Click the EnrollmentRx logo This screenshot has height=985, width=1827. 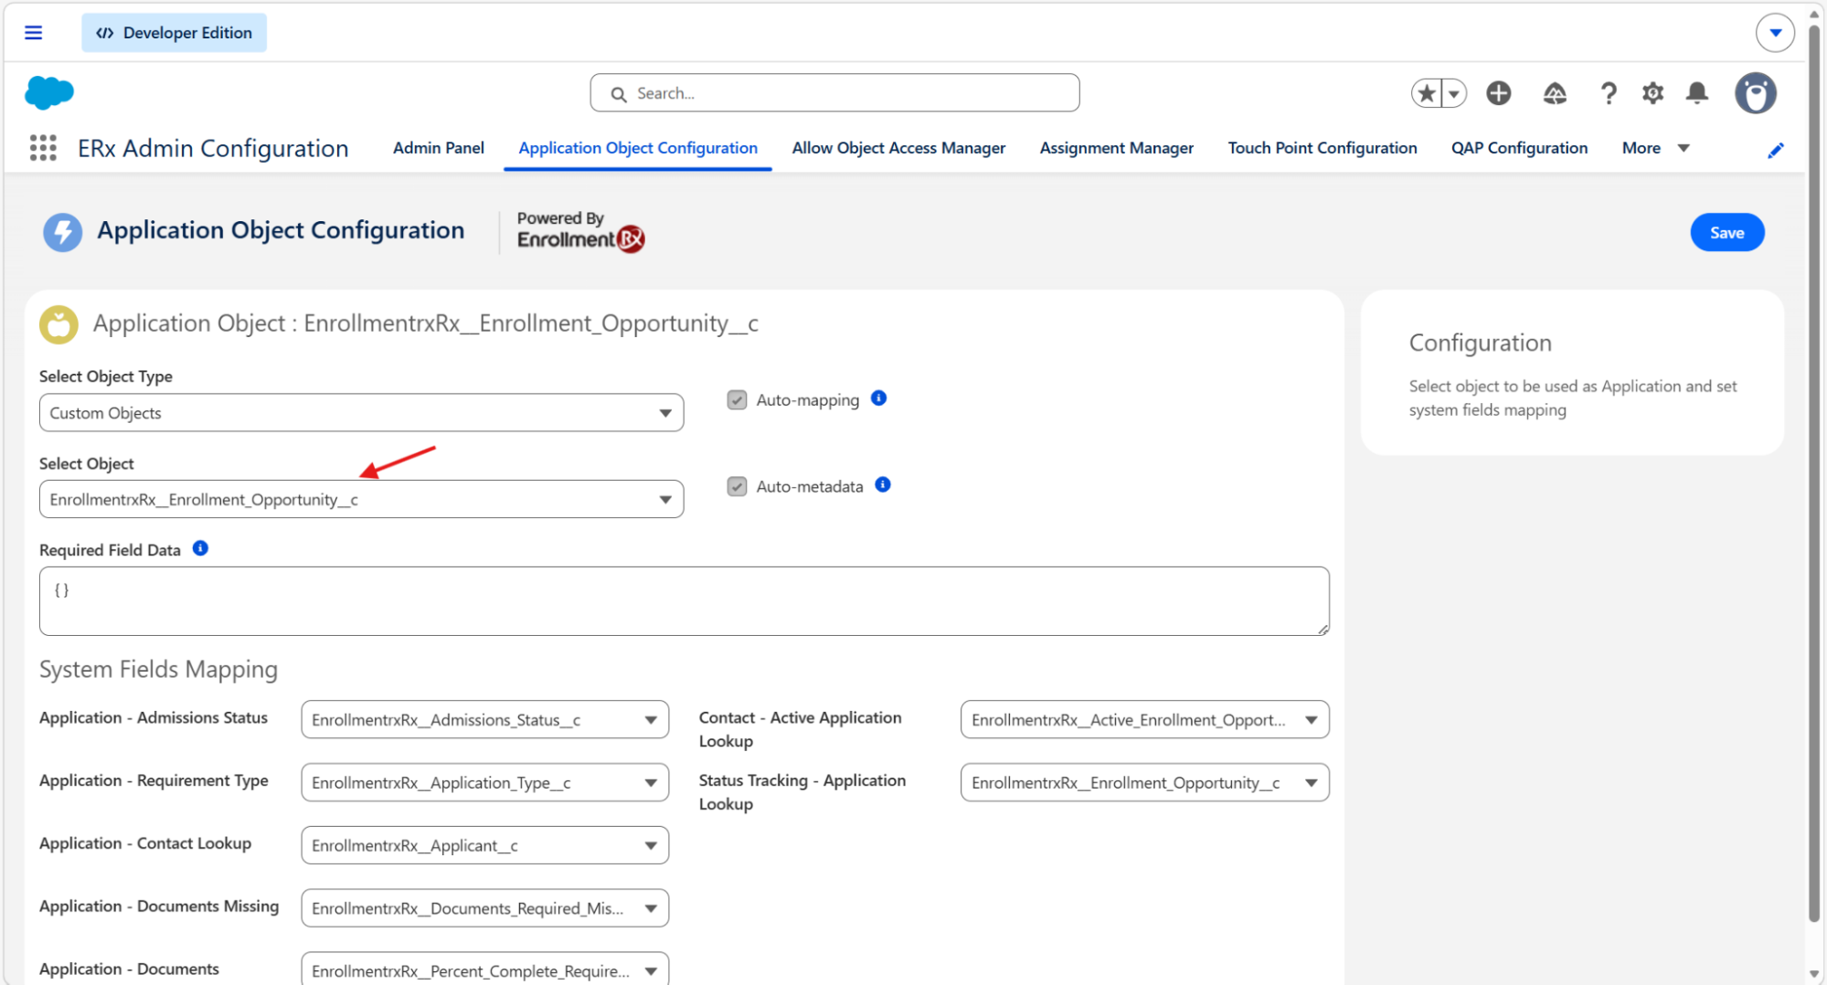(580, 231)
